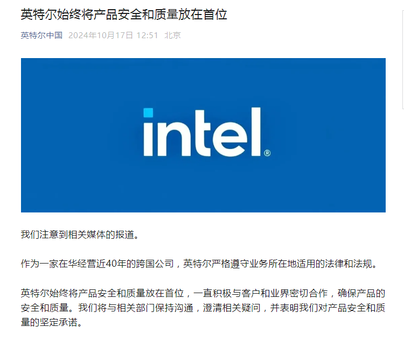The width and height of the screenshot is (404, 341).
Task: Click the phrase 严格遵守业务所在地适用的法律和法规
Action: click(x=291, y=264)
